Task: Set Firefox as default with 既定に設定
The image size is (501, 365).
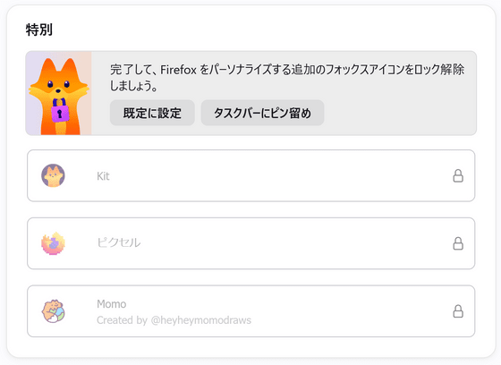Action: click(152, 113)
